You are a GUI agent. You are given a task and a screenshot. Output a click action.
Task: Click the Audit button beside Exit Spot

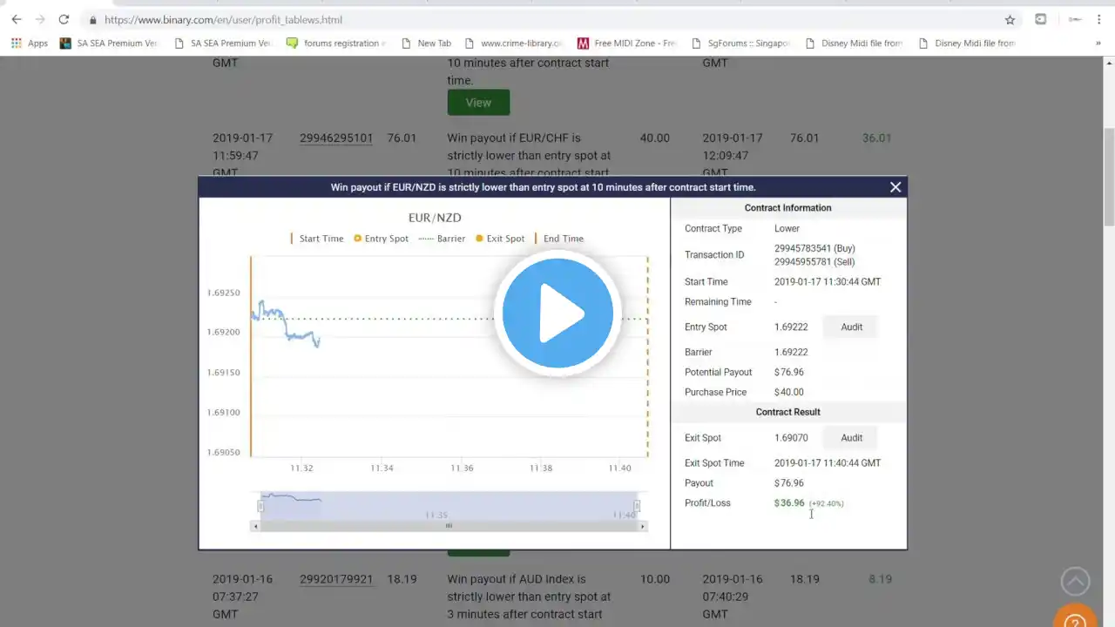pos(851,438)
